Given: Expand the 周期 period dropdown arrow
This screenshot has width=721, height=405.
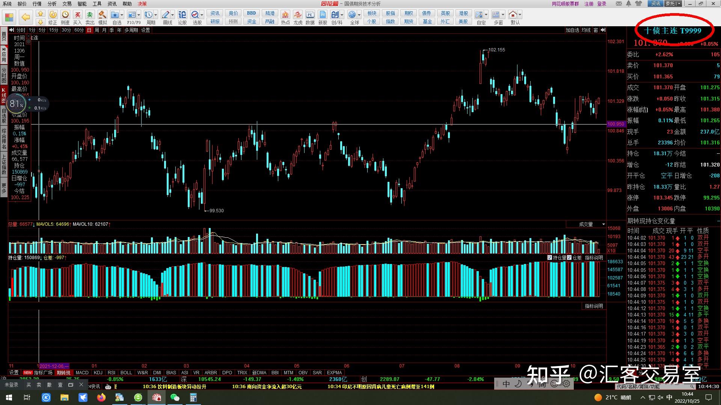Looking at the screenshot, I should (x=156, y=15).
